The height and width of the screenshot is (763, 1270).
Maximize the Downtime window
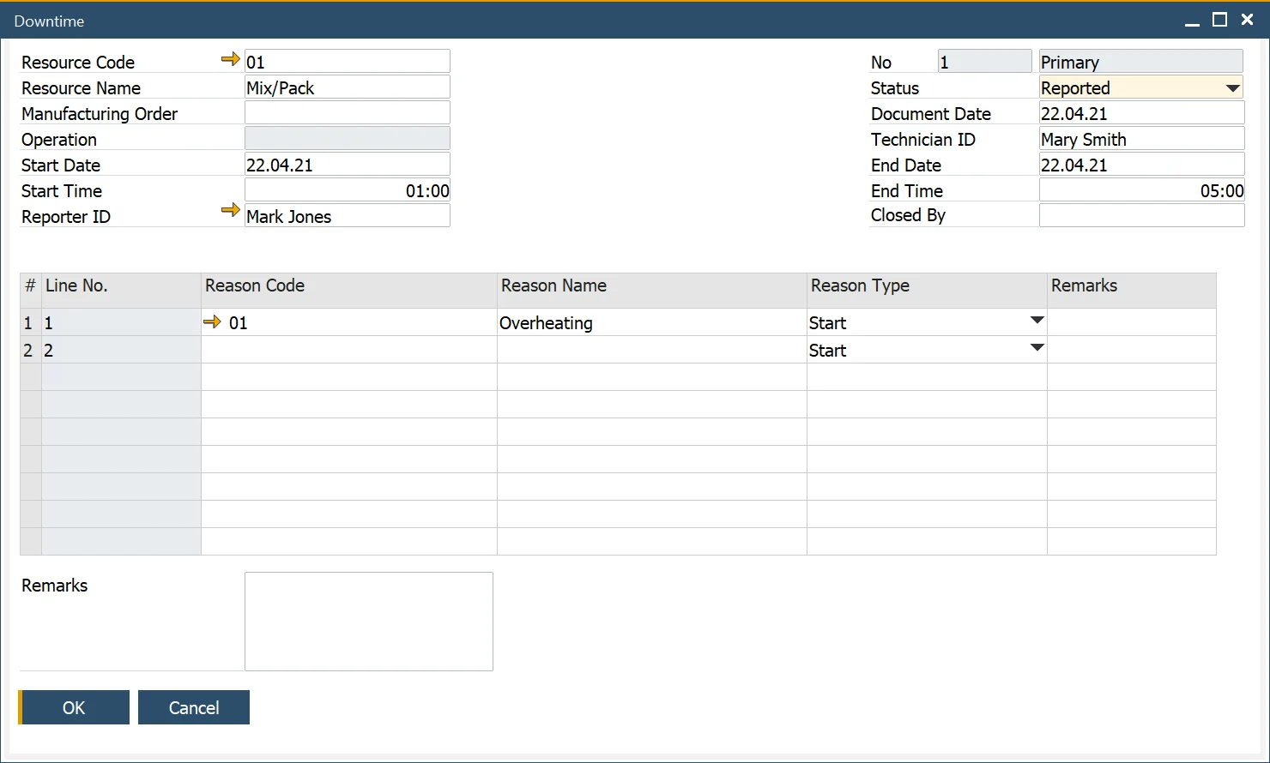click(1219, 20)
